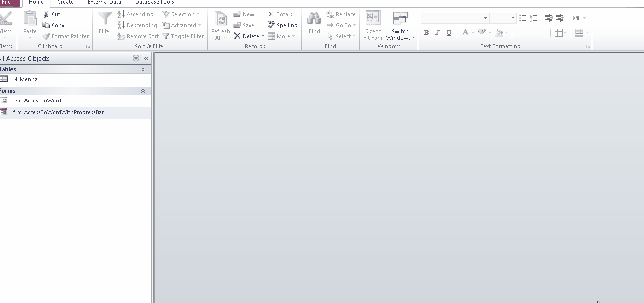Open the frm_AccessToWord form
Image resolution: width=644 pixels, height=303 pixels.
(37, 101)
